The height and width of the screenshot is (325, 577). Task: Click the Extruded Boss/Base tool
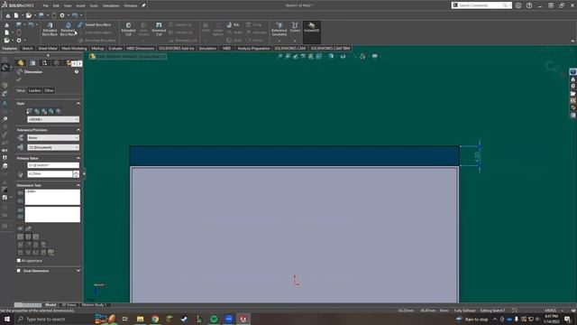click(50, 29)
